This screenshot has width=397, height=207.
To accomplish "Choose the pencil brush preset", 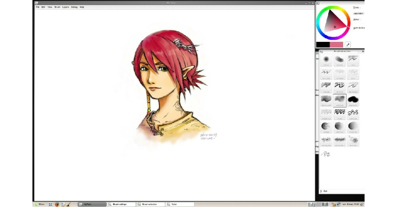I will pos(353,74).
